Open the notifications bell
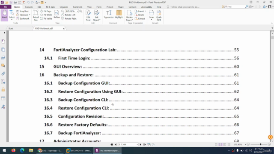Image resolution: width=274 pixels, height=154 pixels. pos(264,7)
